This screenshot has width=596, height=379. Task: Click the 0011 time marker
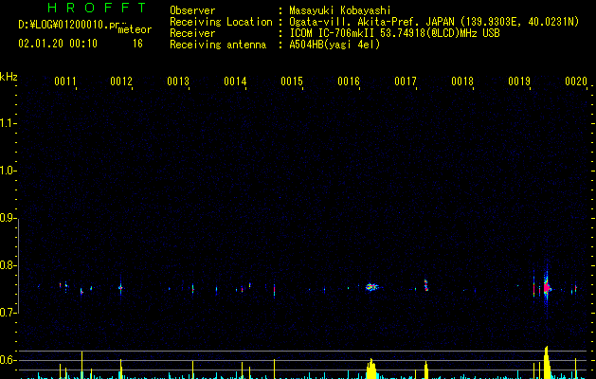pos(65,81)
